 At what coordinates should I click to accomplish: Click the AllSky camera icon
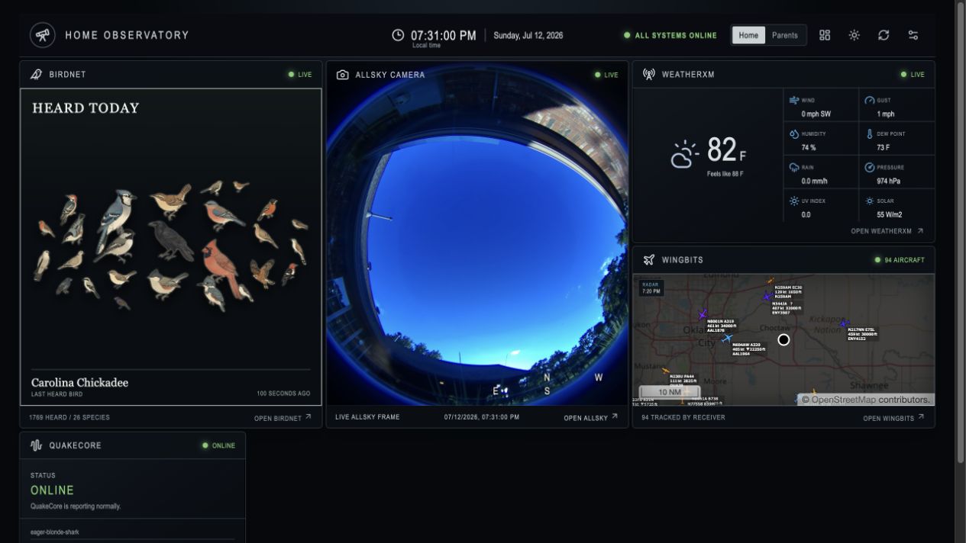pos(342,75)
